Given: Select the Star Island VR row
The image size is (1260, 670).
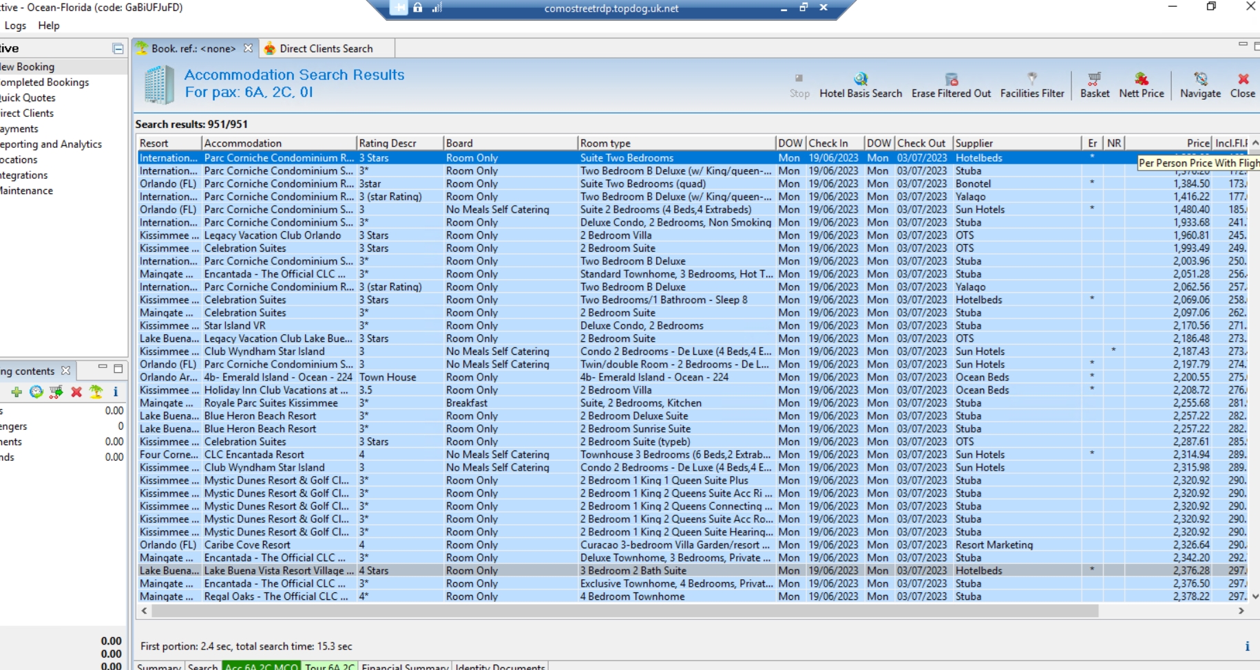Looking at the screenshot, I should 693,325.
